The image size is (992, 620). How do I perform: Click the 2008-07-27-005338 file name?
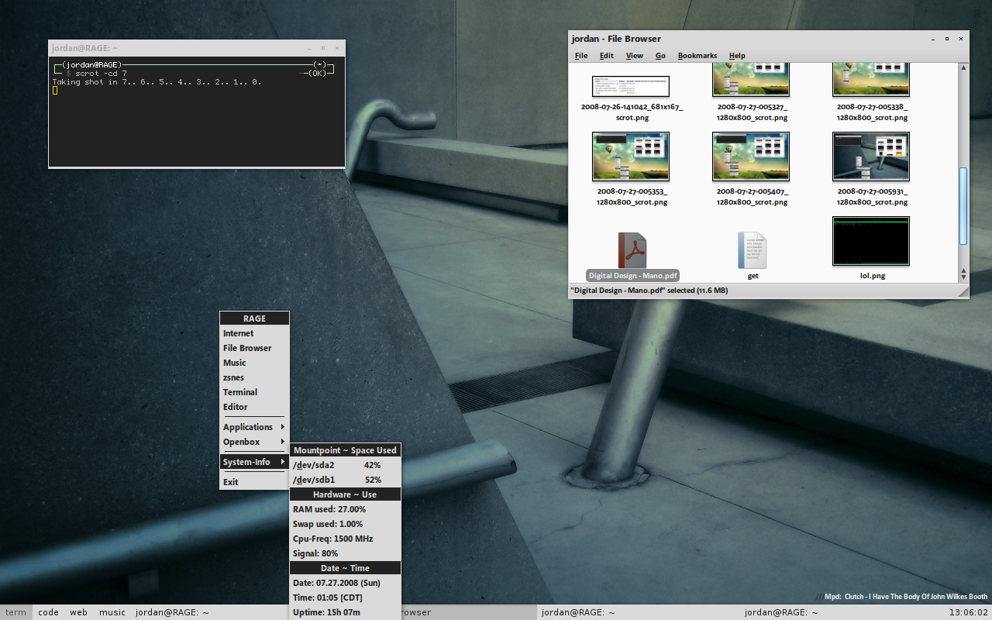coord(872,112)
